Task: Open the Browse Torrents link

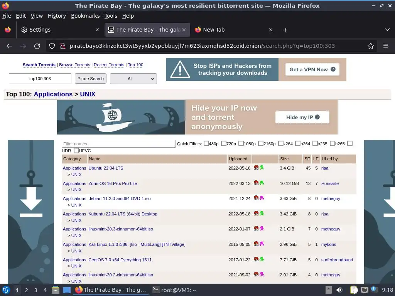Action: [x=74, y=65]
